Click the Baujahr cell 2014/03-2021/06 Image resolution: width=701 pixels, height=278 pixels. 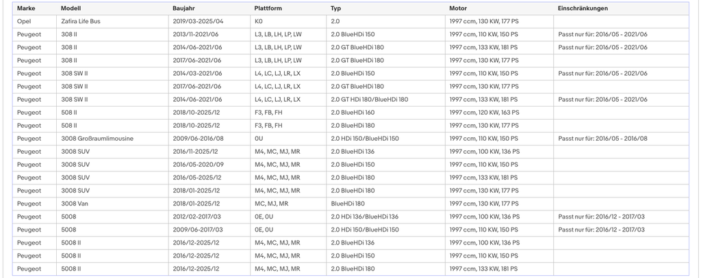[x=209, y=73]
